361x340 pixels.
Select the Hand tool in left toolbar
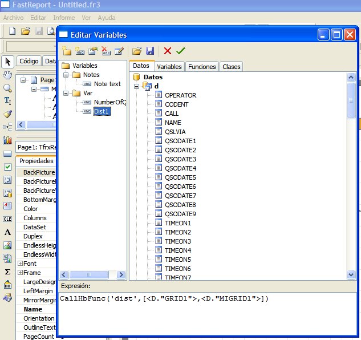click(7, 75)
